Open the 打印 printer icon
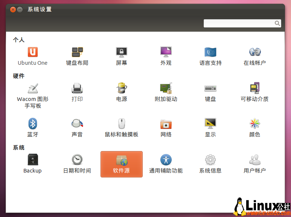 tap(77, 88)
